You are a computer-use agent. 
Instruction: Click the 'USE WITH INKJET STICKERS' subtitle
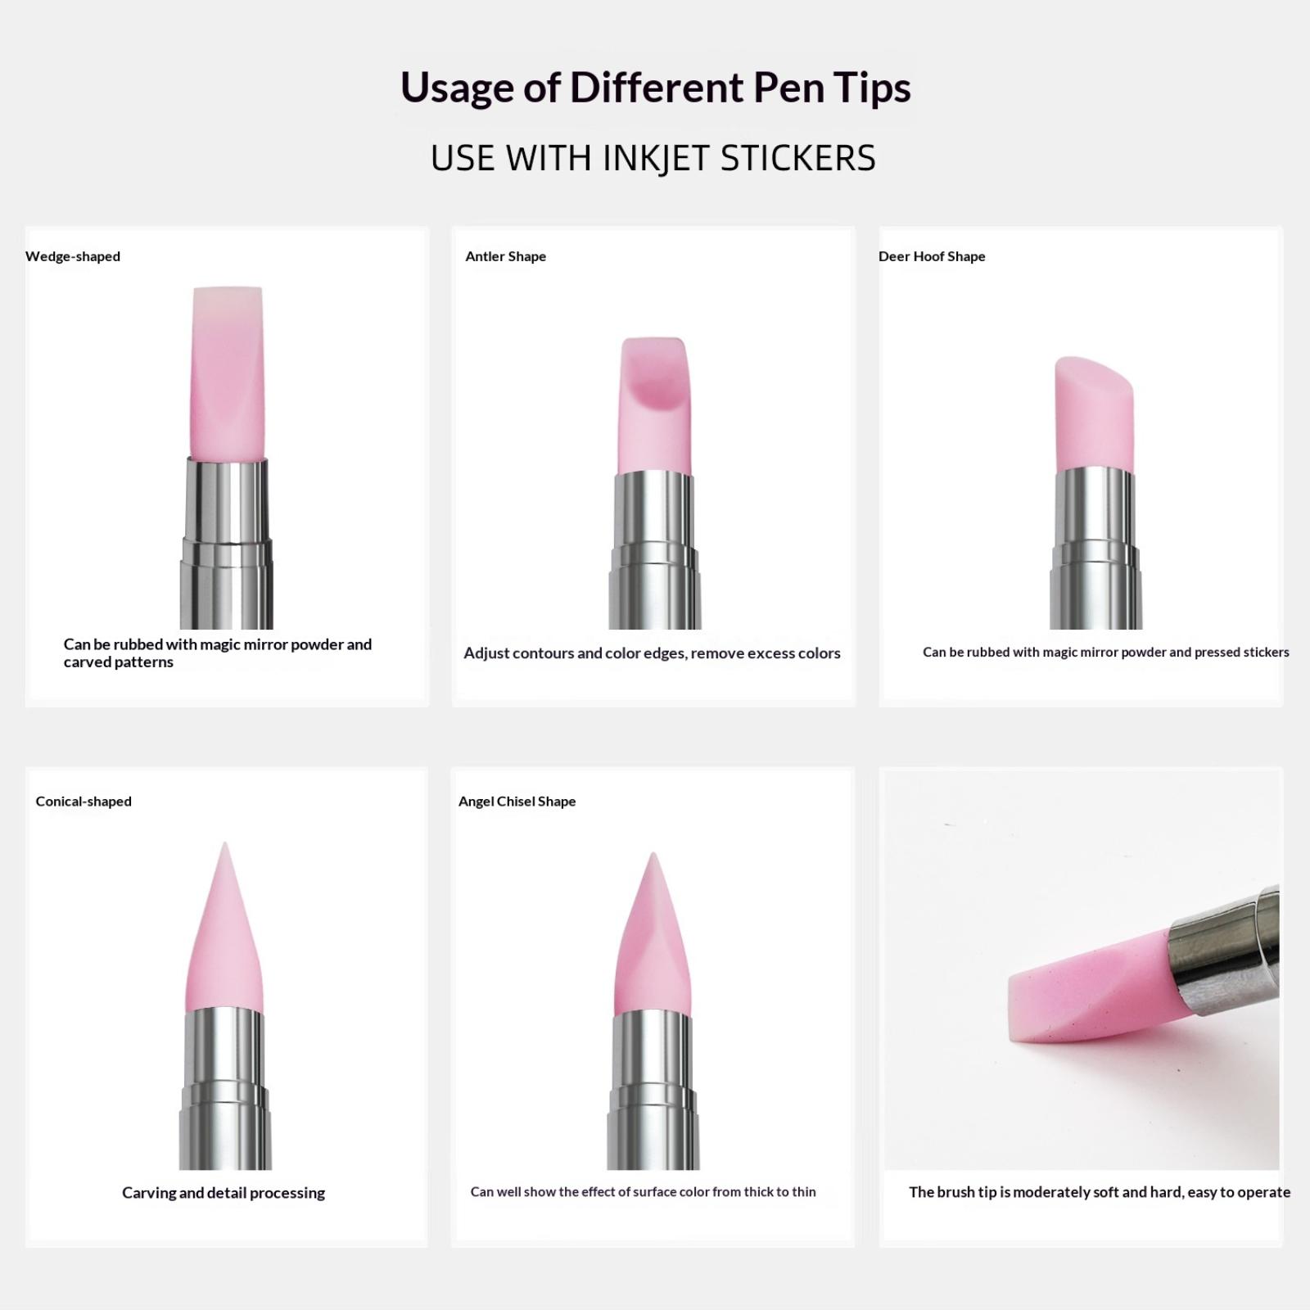click(x=653, y=158)
